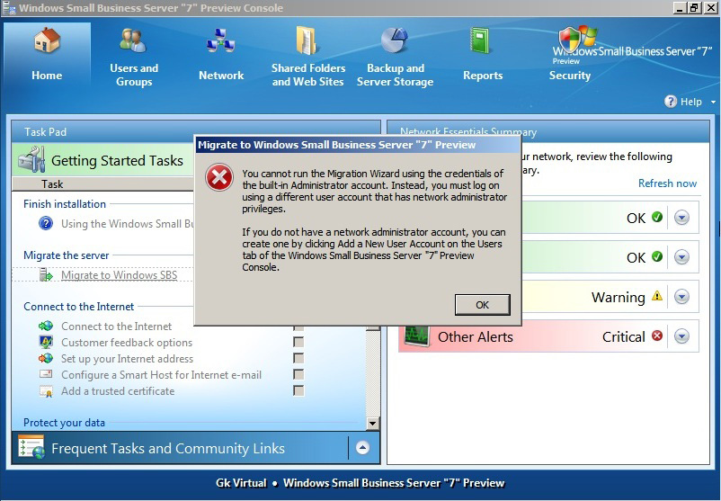Click the Getting Started Tasks toolbox icon
This screenshot has width=721, height=501.
pos(31,160)
